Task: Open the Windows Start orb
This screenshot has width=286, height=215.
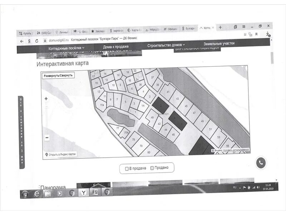Action: [25, 194]
